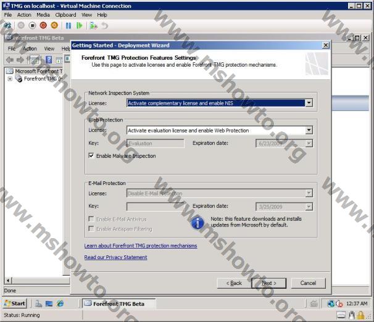
Task: Open the Media menu
Action: pyautogui.click(x=43, y=15)
